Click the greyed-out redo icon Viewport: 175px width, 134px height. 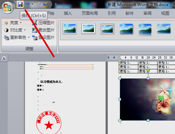pyautogui.click(x=38, y=4)
